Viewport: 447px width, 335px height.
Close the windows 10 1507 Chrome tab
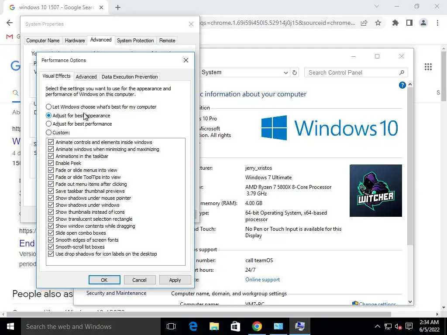[101, 7]
